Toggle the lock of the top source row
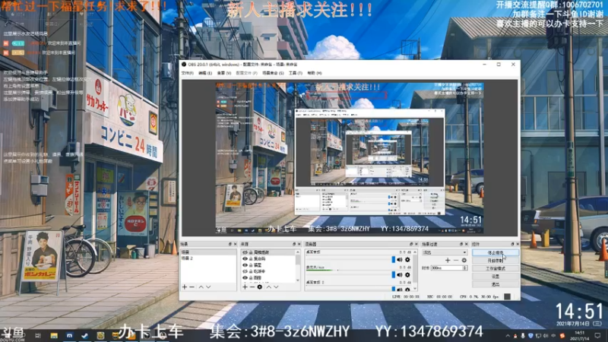Image resolution: width=608 pixels, height=342 pixels. [x=251, y=252]
